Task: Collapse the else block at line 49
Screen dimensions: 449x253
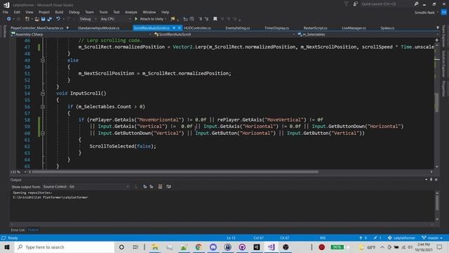Action: [x=43, y=60]
